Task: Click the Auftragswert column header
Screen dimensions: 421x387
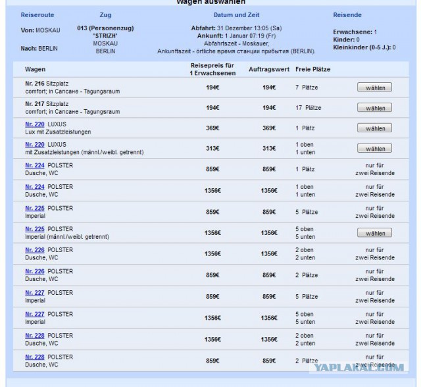Action: click(x=269, y=69)
